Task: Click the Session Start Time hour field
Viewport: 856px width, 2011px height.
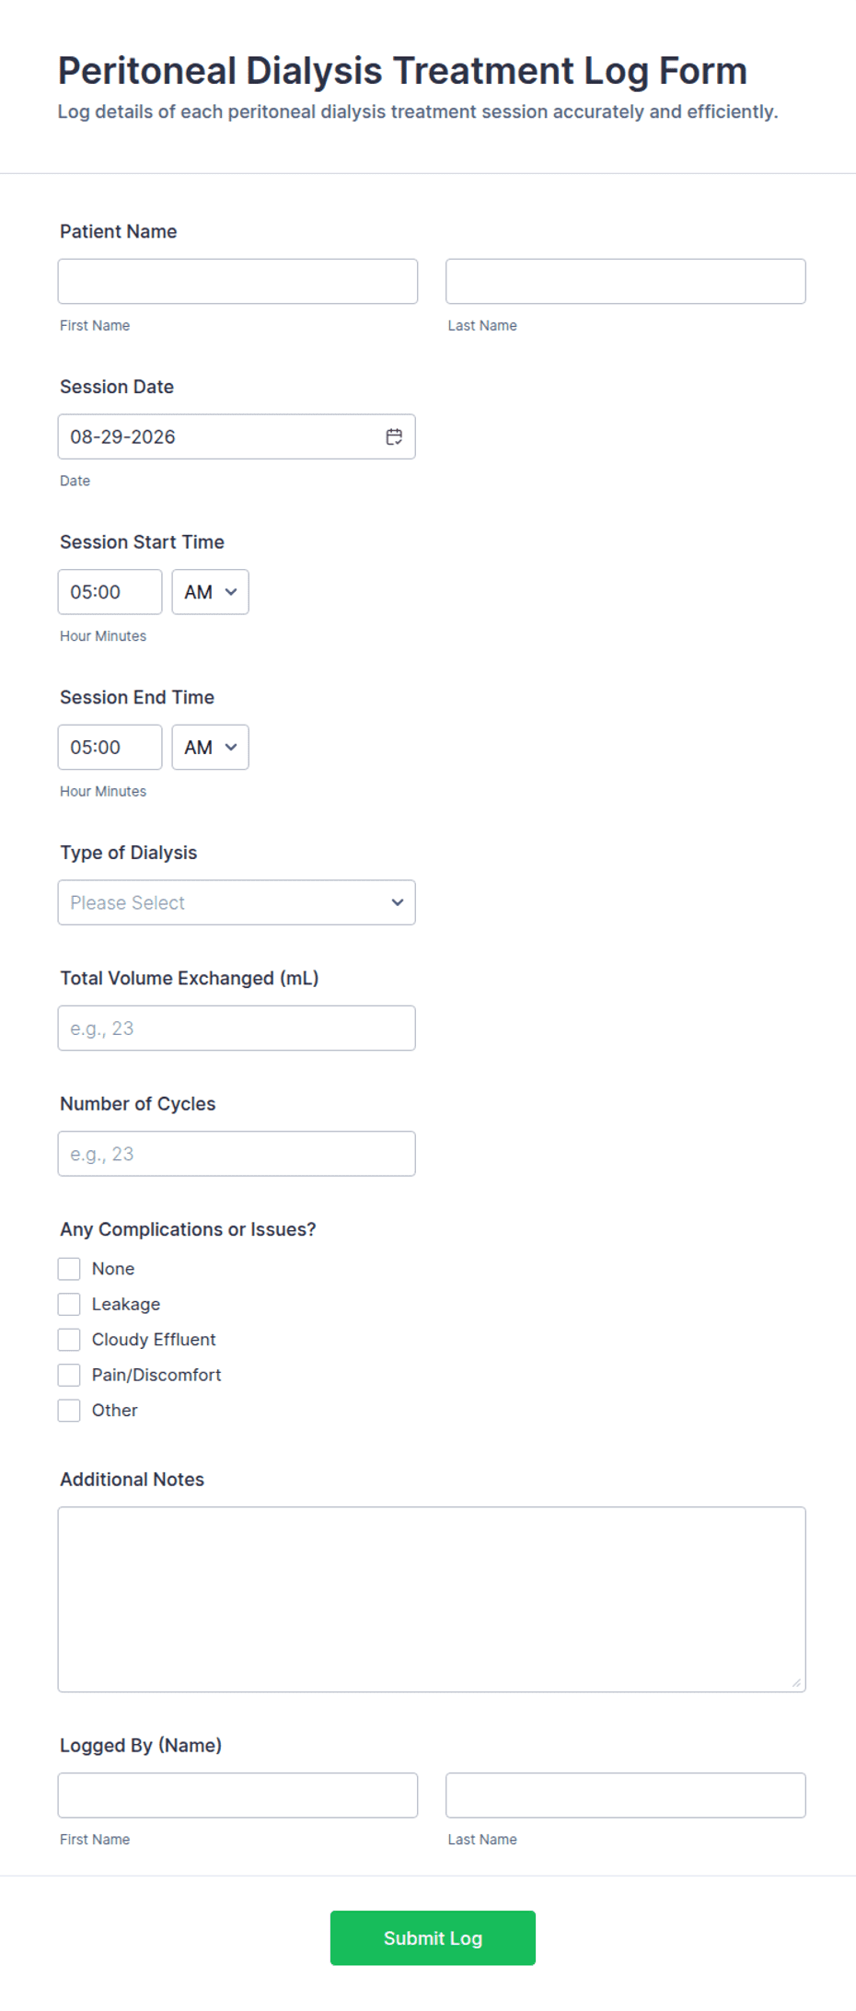Action: click(x=110, y=592)
